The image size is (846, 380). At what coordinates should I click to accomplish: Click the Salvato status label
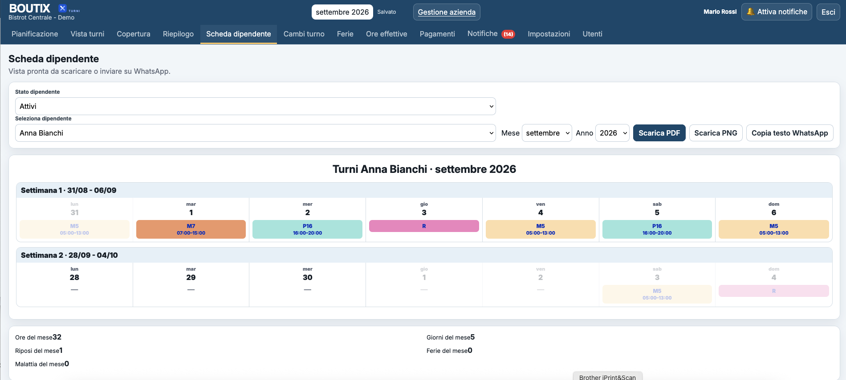point(386,12)
